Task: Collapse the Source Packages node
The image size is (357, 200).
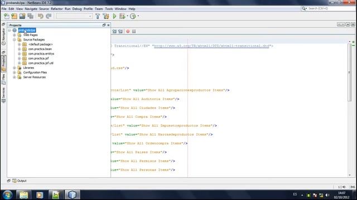Action: [x=15, y=39]
